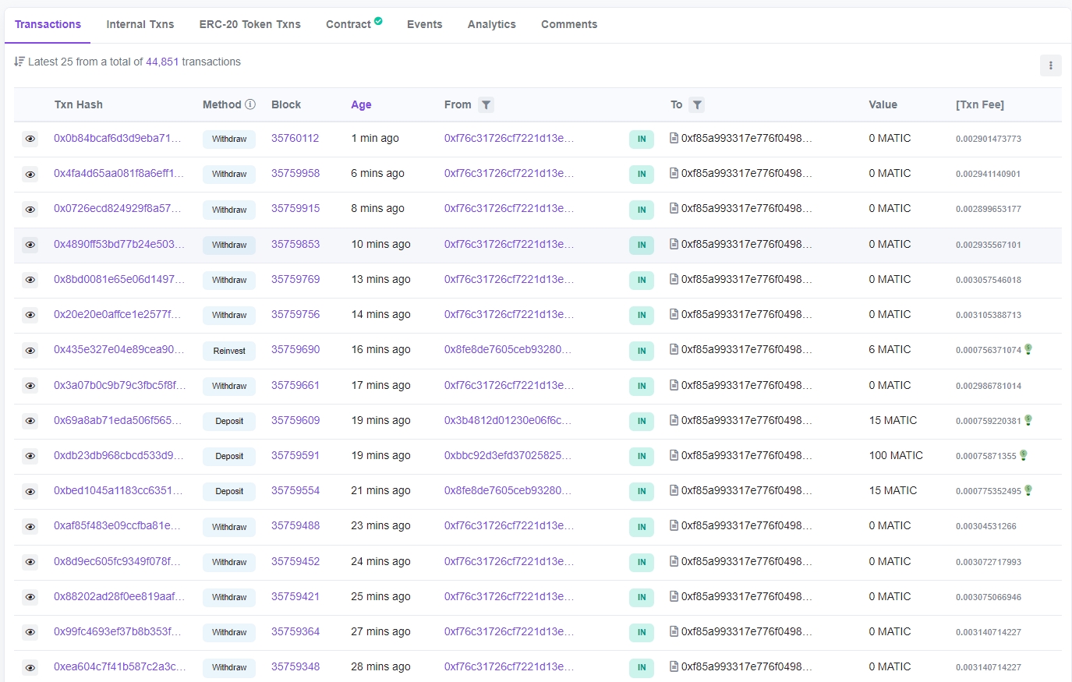The width and height of the screenshot is (1072, 682).
Task: Click IN badge in block 35759915 row
Action: click(x=642, y=210)
